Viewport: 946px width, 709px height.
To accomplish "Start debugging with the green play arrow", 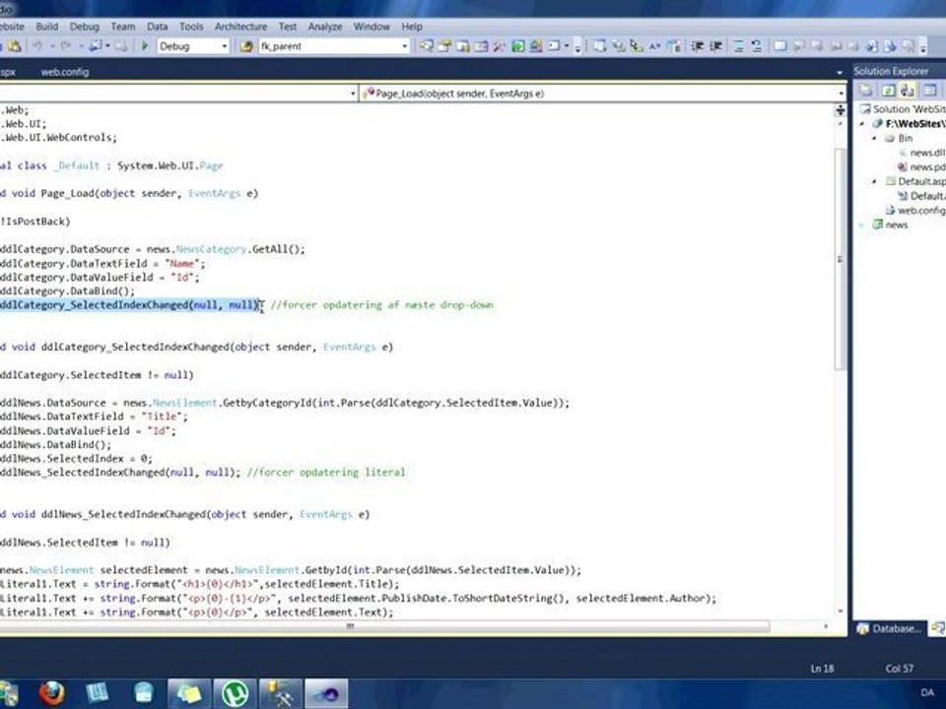I will click(x=145, y=46).
